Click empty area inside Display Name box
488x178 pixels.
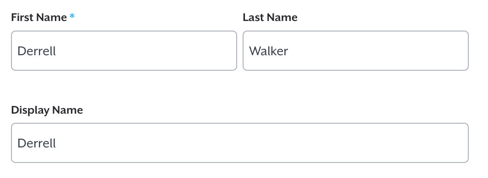[x=261, y=143]
